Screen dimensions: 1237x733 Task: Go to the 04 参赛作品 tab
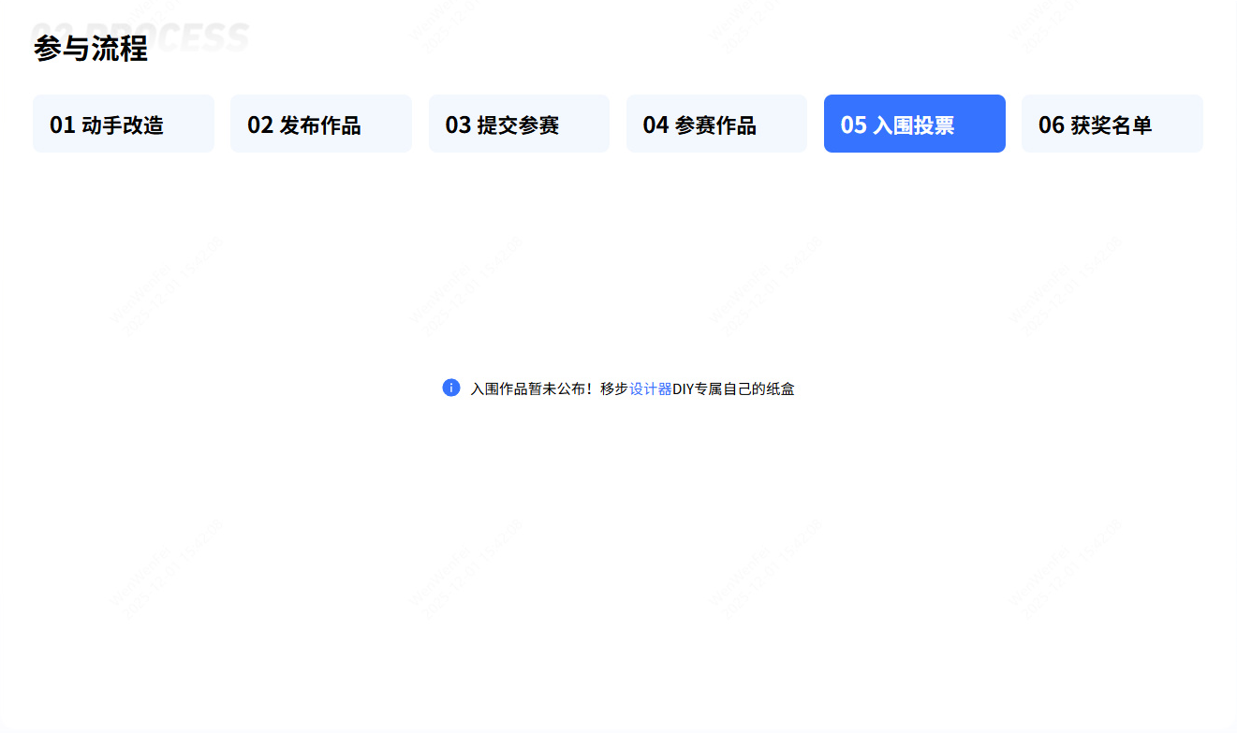pos(716,124)
